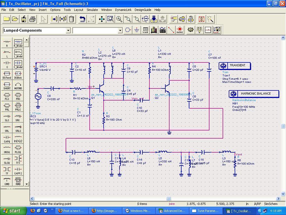Click the Freq[1]=100 MHz parameter text
286x215 pixels.
(244, 107)
